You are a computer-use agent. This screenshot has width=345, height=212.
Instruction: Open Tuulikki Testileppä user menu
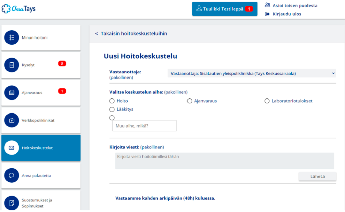pyautogui.click(x=225, y=9)
